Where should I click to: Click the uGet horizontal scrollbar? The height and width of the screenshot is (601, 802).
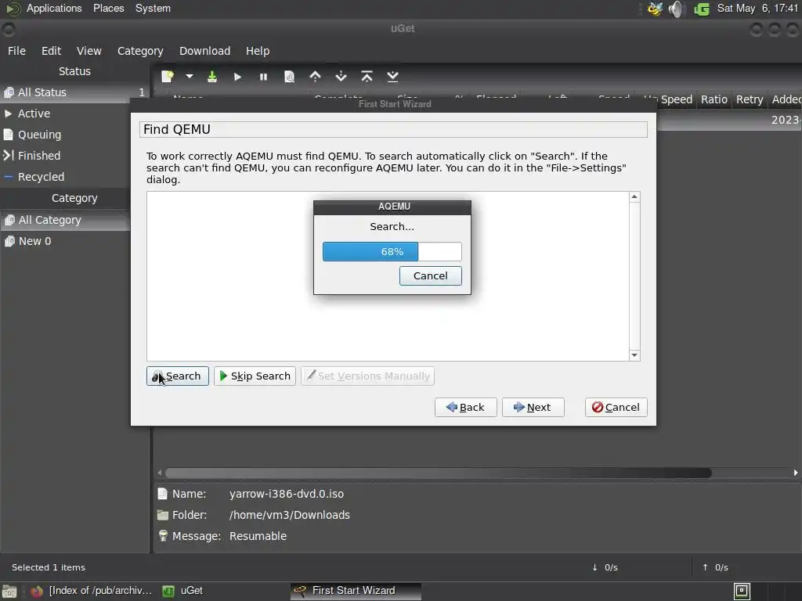click(438, 473)
